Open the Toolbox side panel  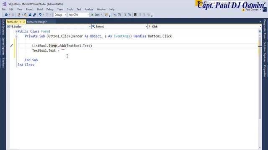tap(3, 62)
